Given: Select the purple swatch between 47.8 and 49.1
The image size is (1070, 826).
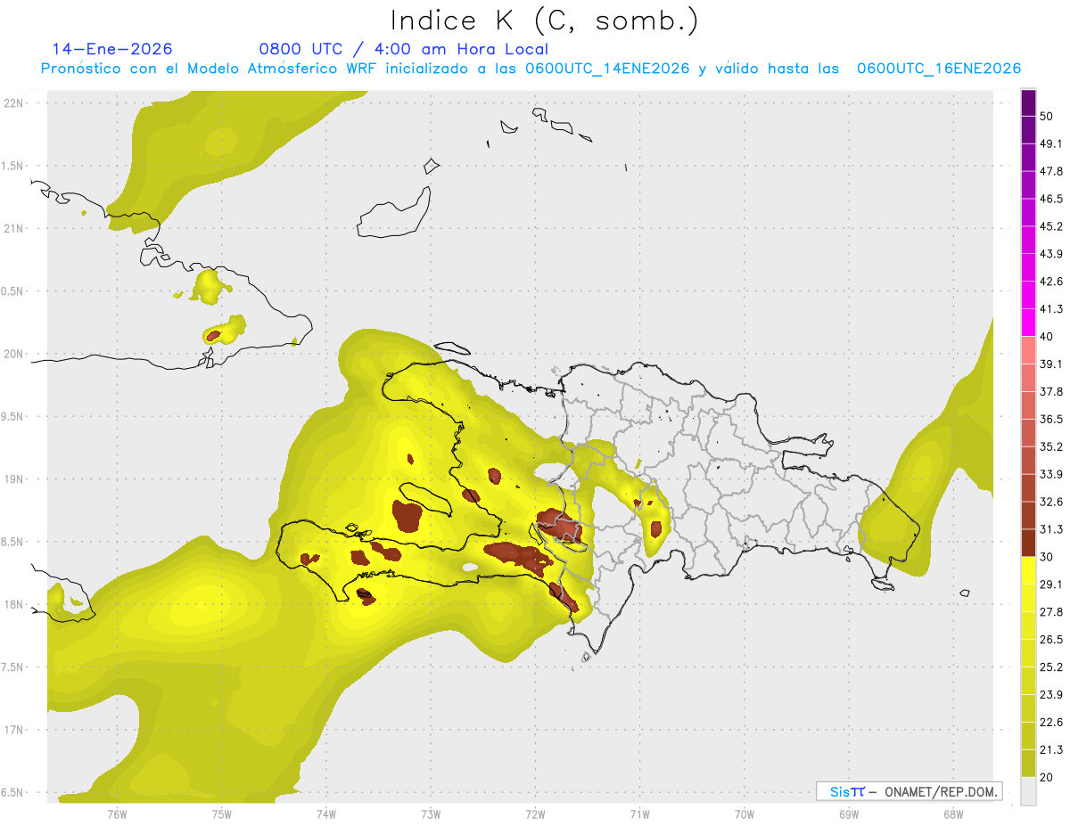Looking at the screenshot, I should pos(1028,157).
